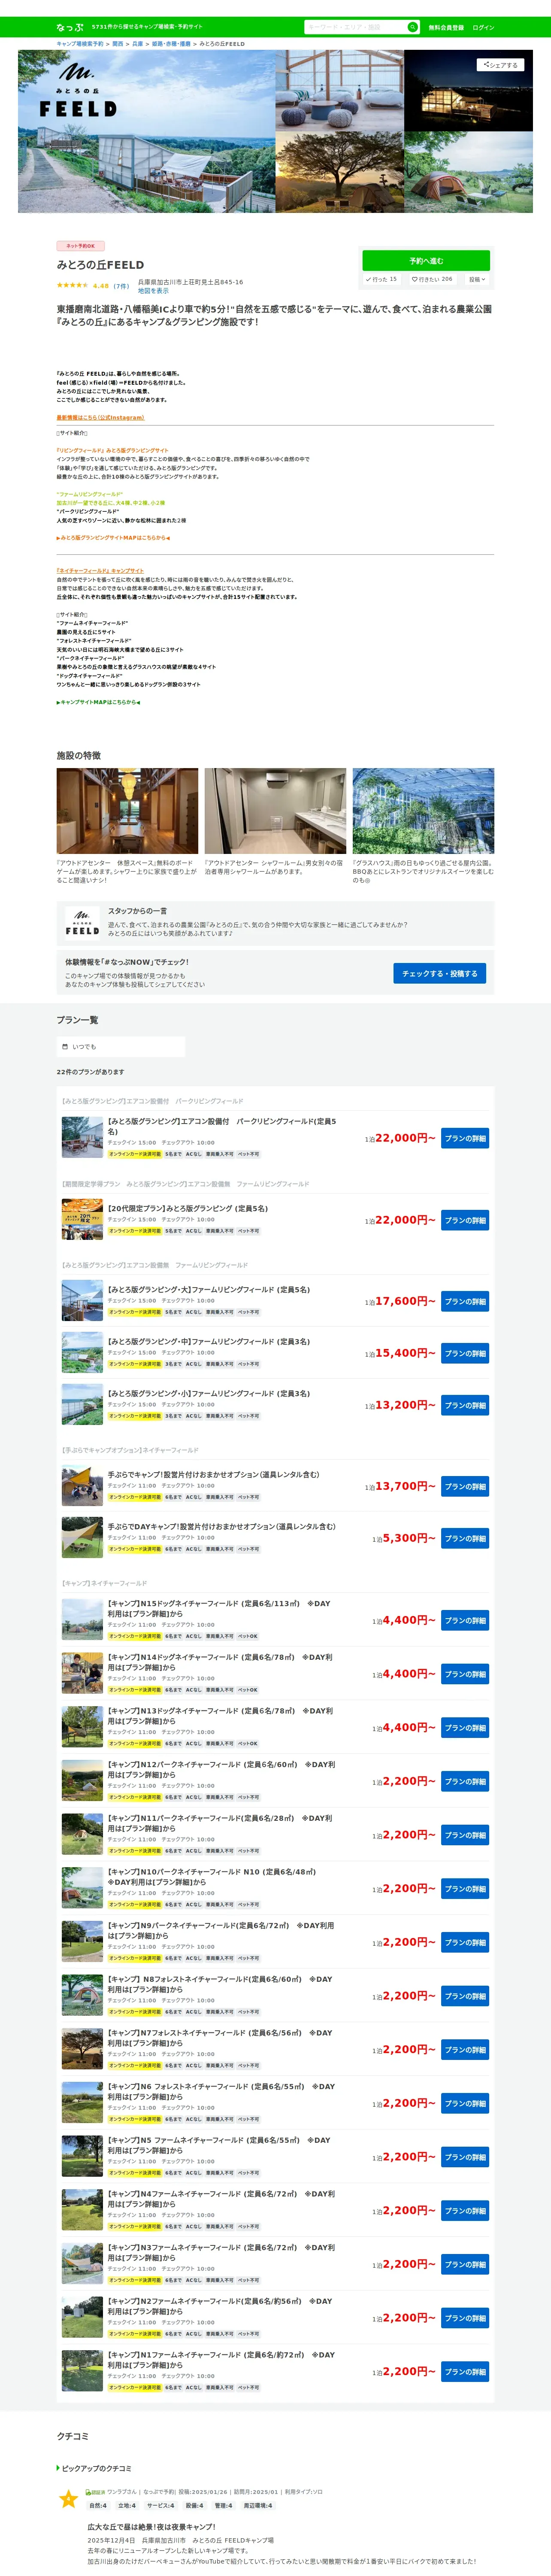Click プランの詳細 for N13ドッグネイチャーフィールド

tap(465, 1728)
